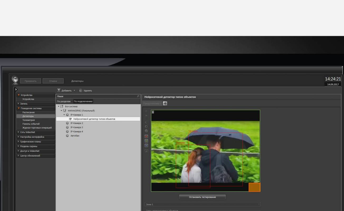This screenshot has height=211, width=344.
Task: Add a preset with the plus icon
Action: click(x=165, y=103)
